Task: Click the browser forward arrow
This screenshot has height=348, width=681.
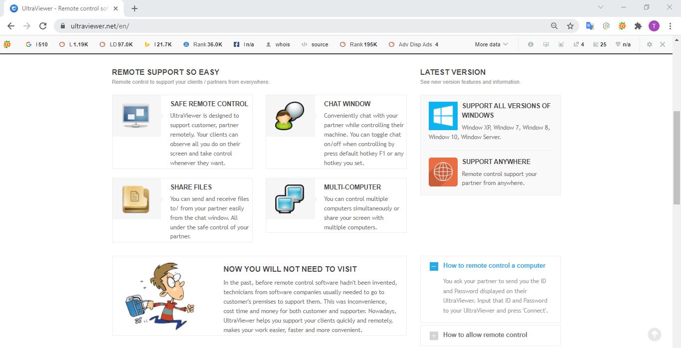Action: coord(27,26)
